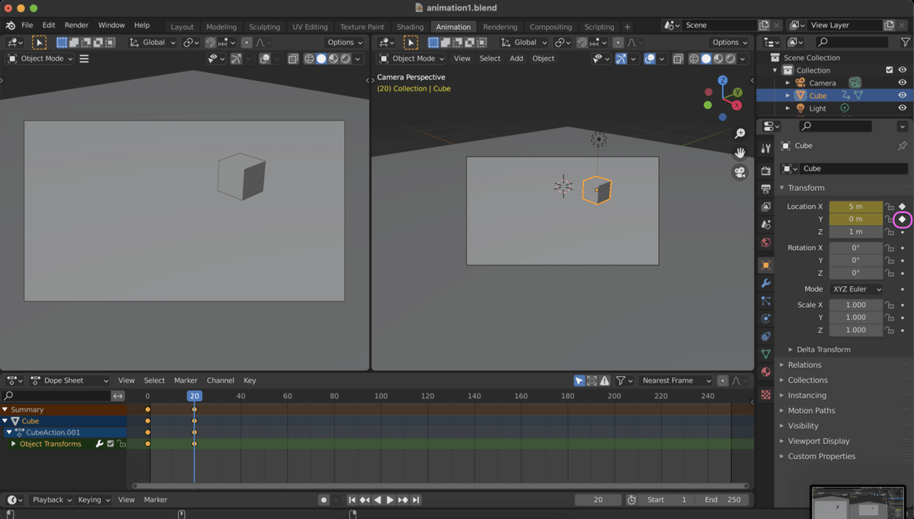Open the Keying popover in timeline
The height and width of the screenshot is (519, 914).
click(x=94, y=500)
